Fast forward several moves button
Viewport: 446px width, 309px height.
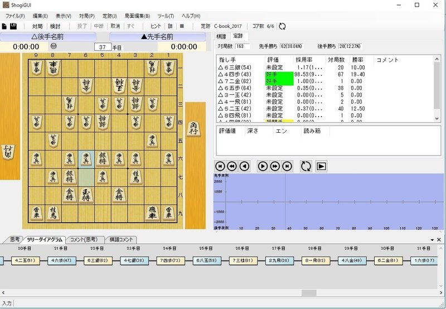pos(275,166)
